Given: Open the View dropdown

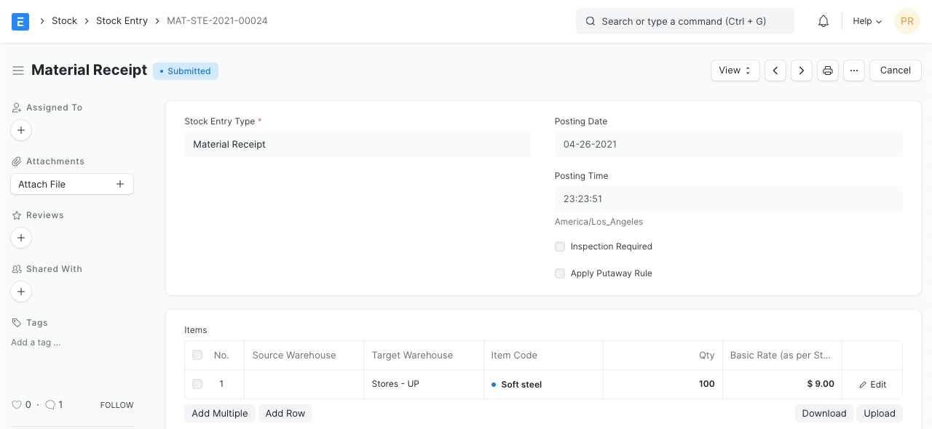Looking at the screenshot, I should [x=735, y=71].
